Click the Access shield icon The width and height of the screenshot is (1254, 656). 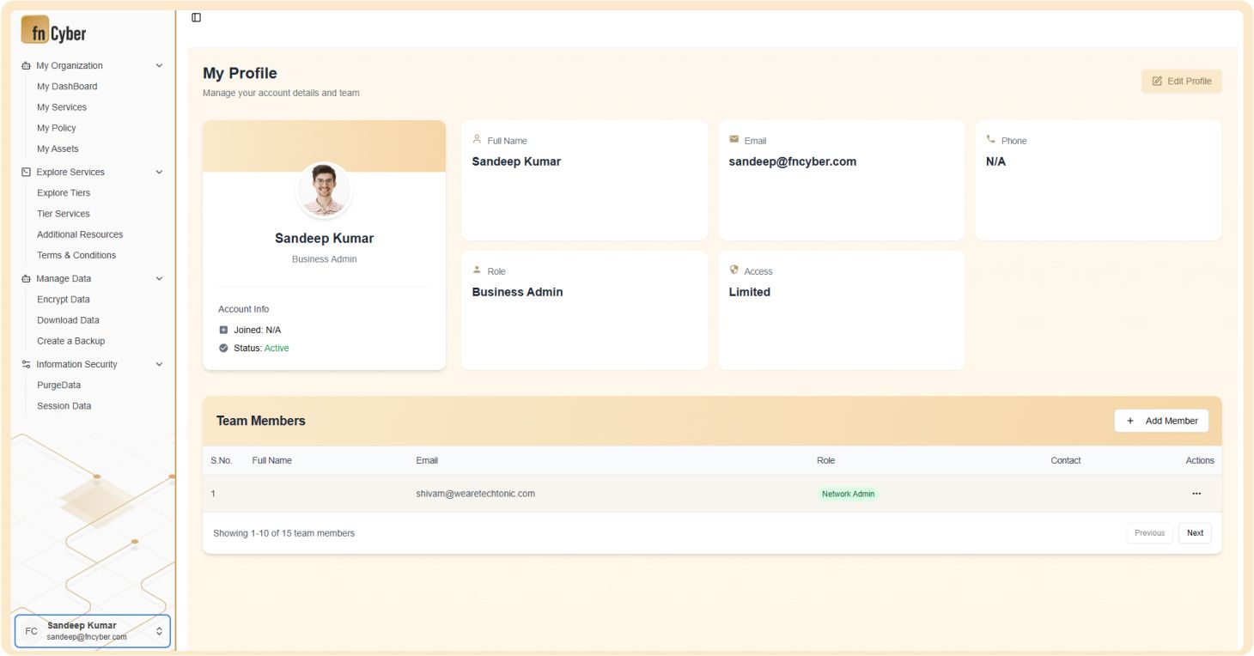pos(734,269)
